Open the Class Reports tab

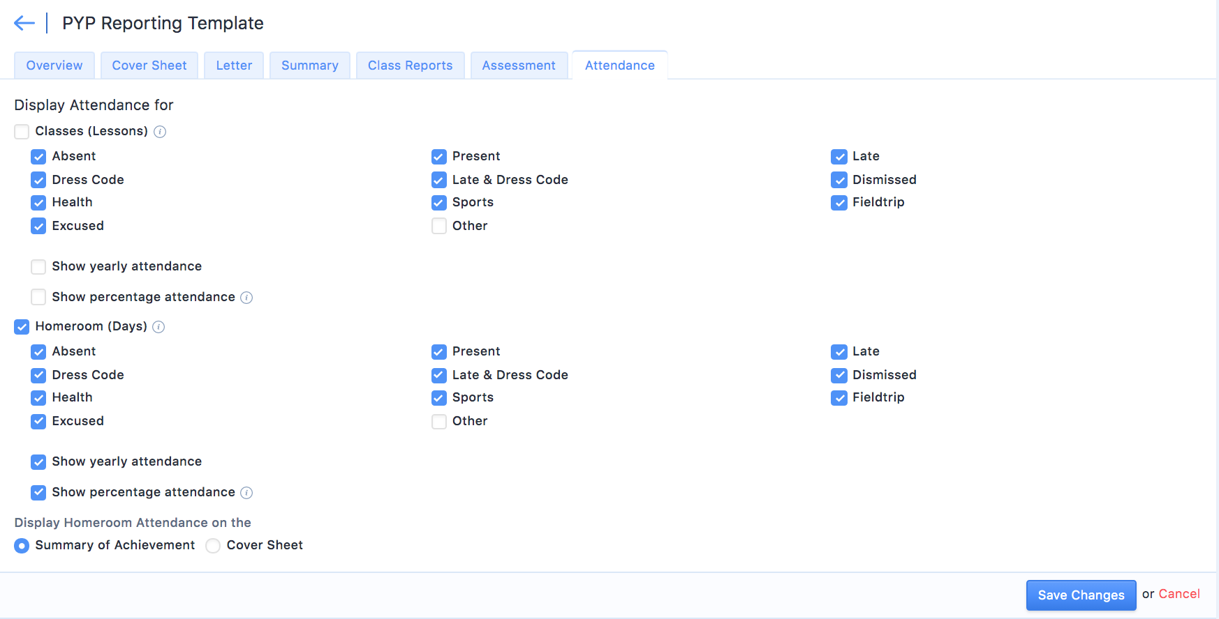(x=410, y=66)
